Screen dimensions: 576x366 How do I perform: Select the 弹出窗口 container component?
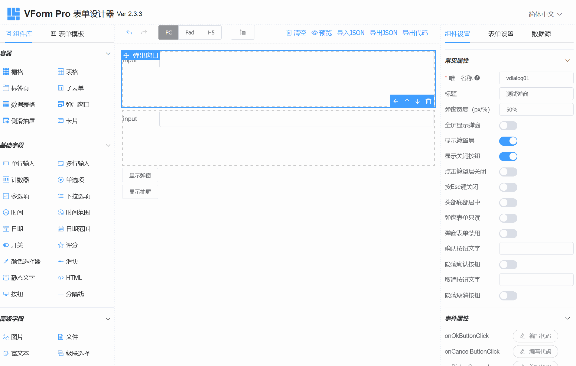point(78,104)
